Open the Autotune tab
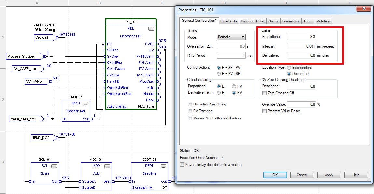Screen dimensions: 374x194 tap(324, 21)
